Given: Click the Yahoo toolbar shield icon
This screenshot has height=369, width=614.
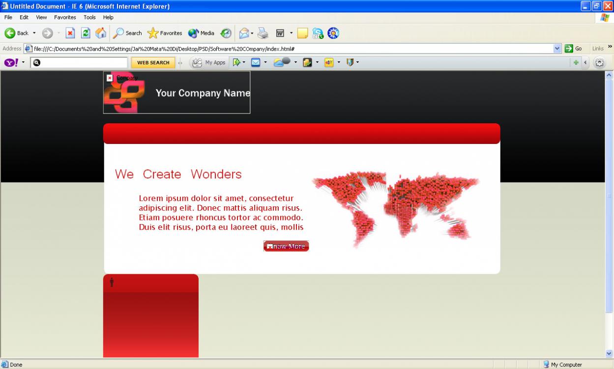Looking at the screenshot, I should (350, 62).
